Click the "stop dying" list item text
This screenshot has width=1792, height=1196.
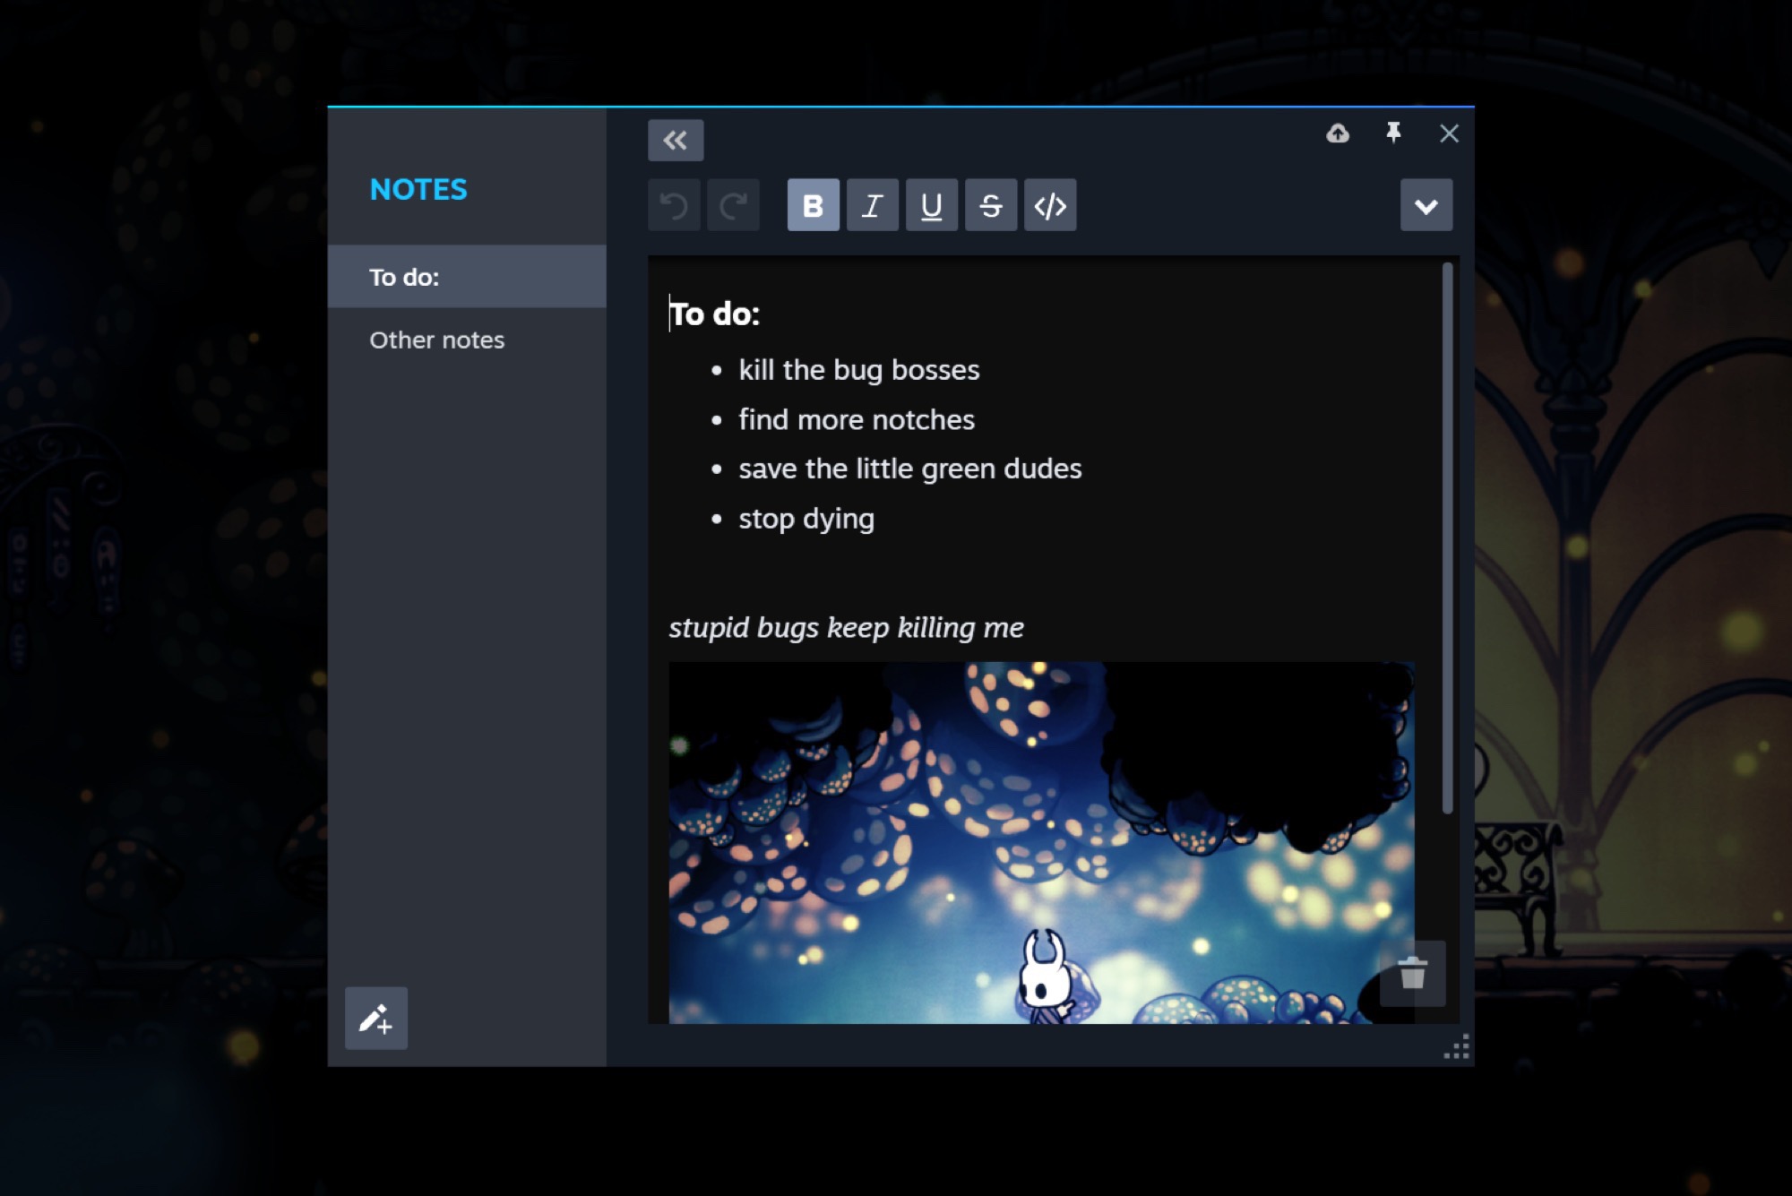pyautogui.click(x=806, y=519)
